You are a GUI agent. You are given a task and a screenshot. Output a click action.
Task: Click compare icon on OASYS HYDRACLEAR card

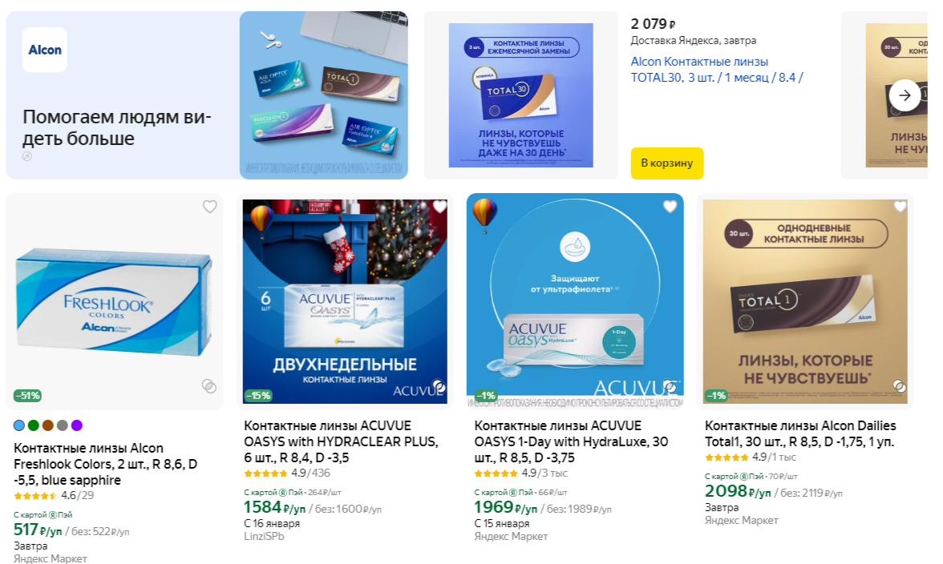(439, 386)
